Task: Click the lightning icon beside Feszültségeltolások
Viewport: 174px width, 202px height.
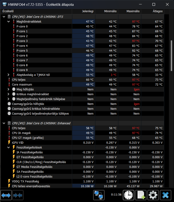Action: (14, 147)
